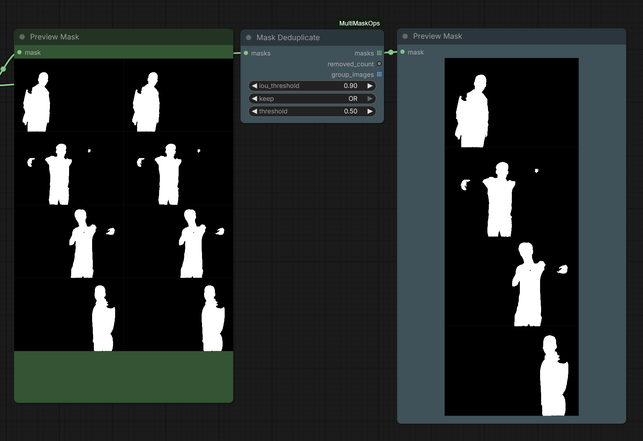Open third-row left mask thumbnail in left preview
Screen dimensions: 643x441
(x=69, y=241)
